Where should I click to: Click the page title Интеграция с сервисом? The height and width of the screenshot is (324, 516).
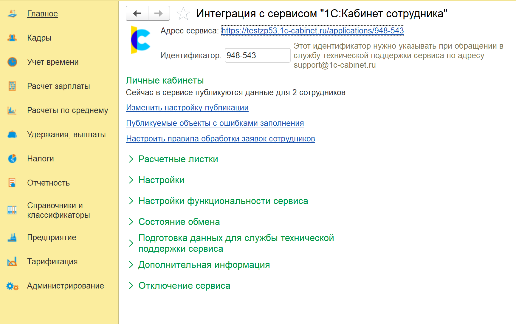(x=322, y=14)
